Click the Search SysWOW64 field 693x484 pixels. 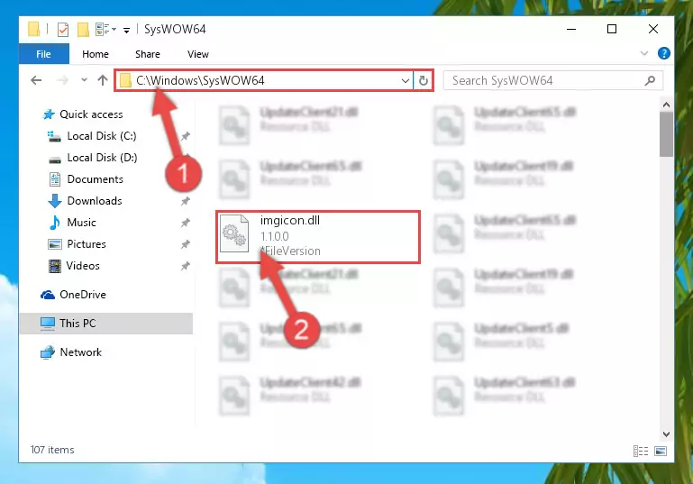[x=553, y=80]
